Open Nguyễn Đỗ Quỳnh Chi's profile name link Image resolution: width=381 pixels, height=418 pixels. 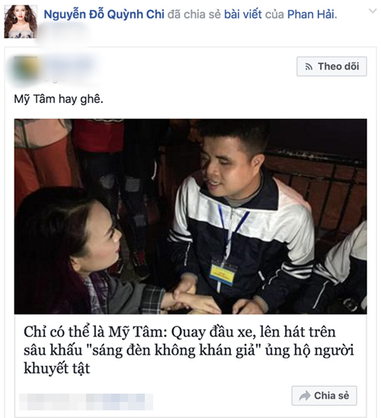tap(104, 14)
